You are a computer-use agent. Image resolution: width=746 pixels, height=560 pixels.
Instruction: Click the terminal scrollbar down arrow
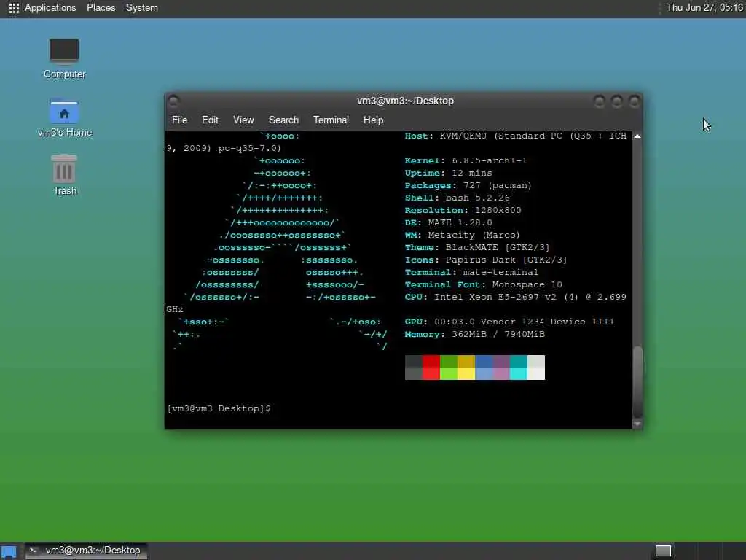point(637,424)
